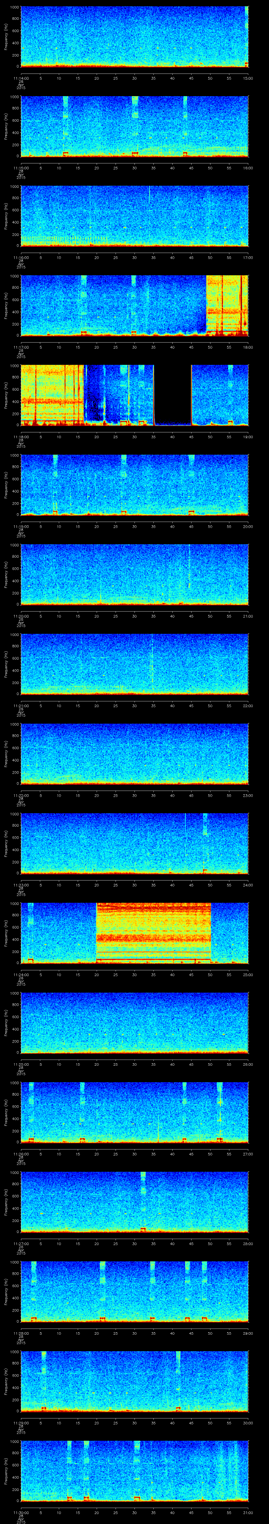
Task: Click the '31:00' end time label
Action: [x=248, y=1512]
